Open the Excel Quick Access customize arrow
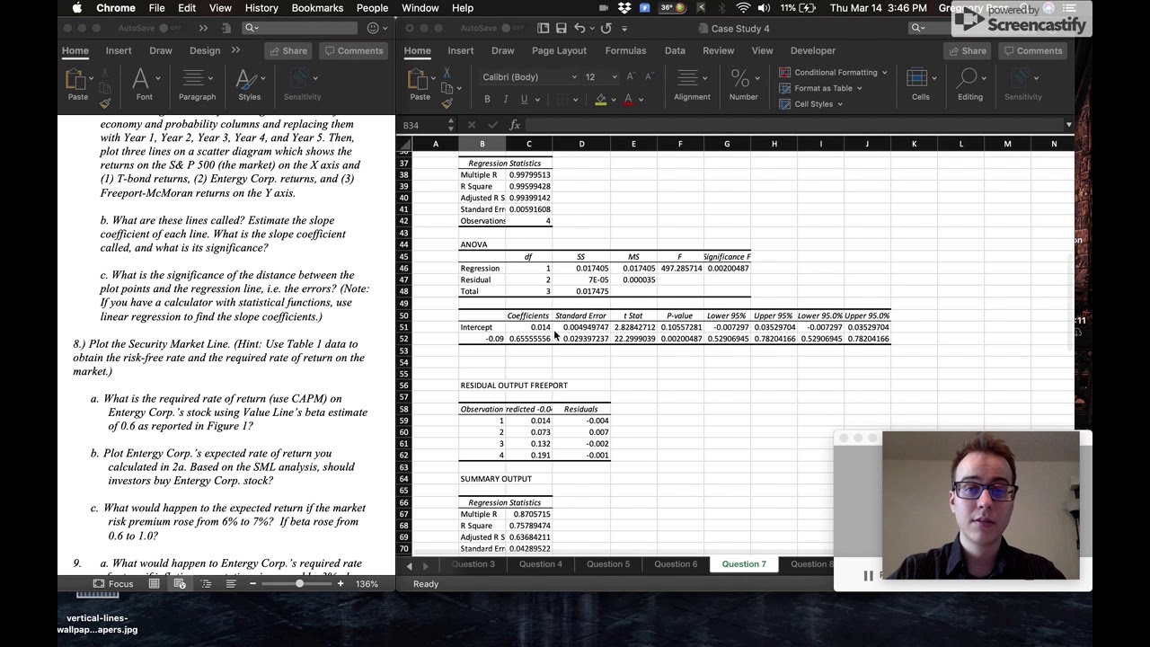The width and height of the screenshot is (1150, 647). (625, 29)
